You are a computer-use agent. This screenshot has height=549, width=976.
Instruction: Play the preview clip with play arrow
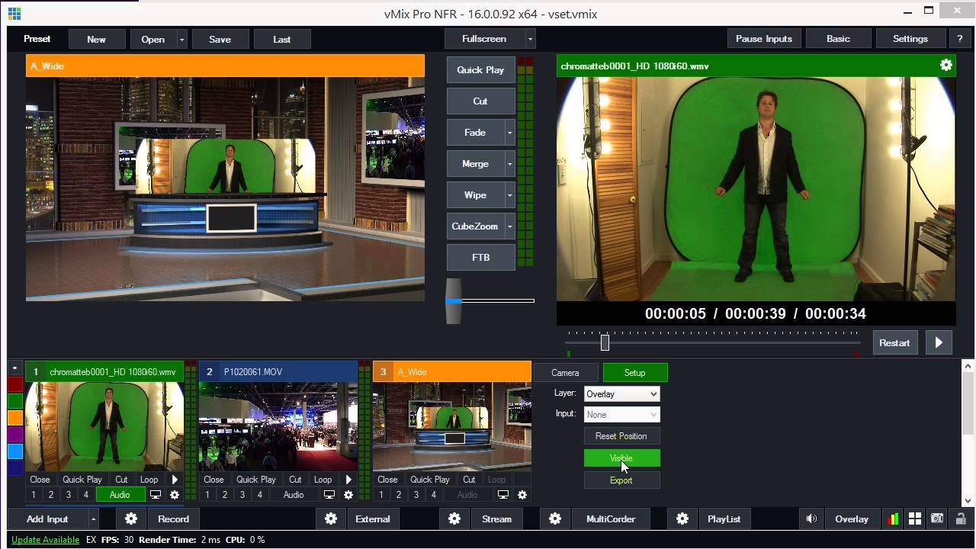click(x=939, y=342)
